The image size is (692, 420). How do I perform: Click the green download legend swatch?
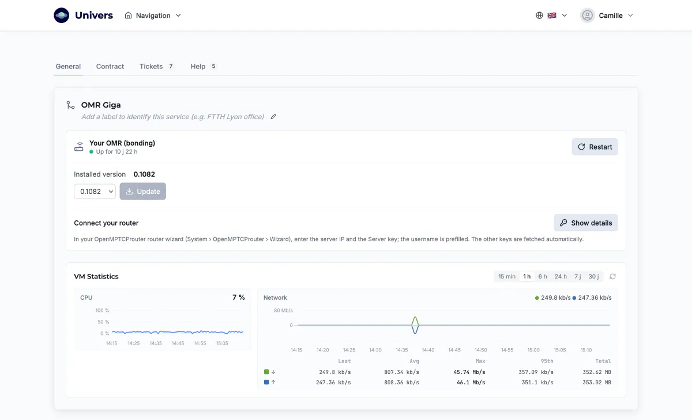click(x=266, y=372)
